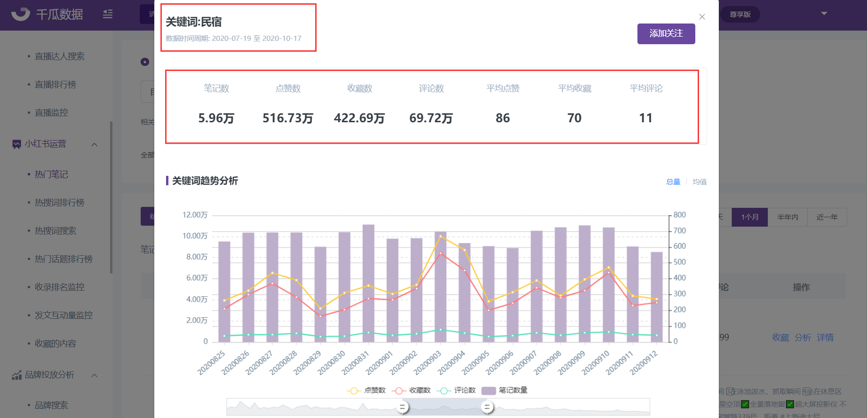This screenshot has width=867, height=418.
Task: Close the keyword detail dialog
Action: pos(702,17)
